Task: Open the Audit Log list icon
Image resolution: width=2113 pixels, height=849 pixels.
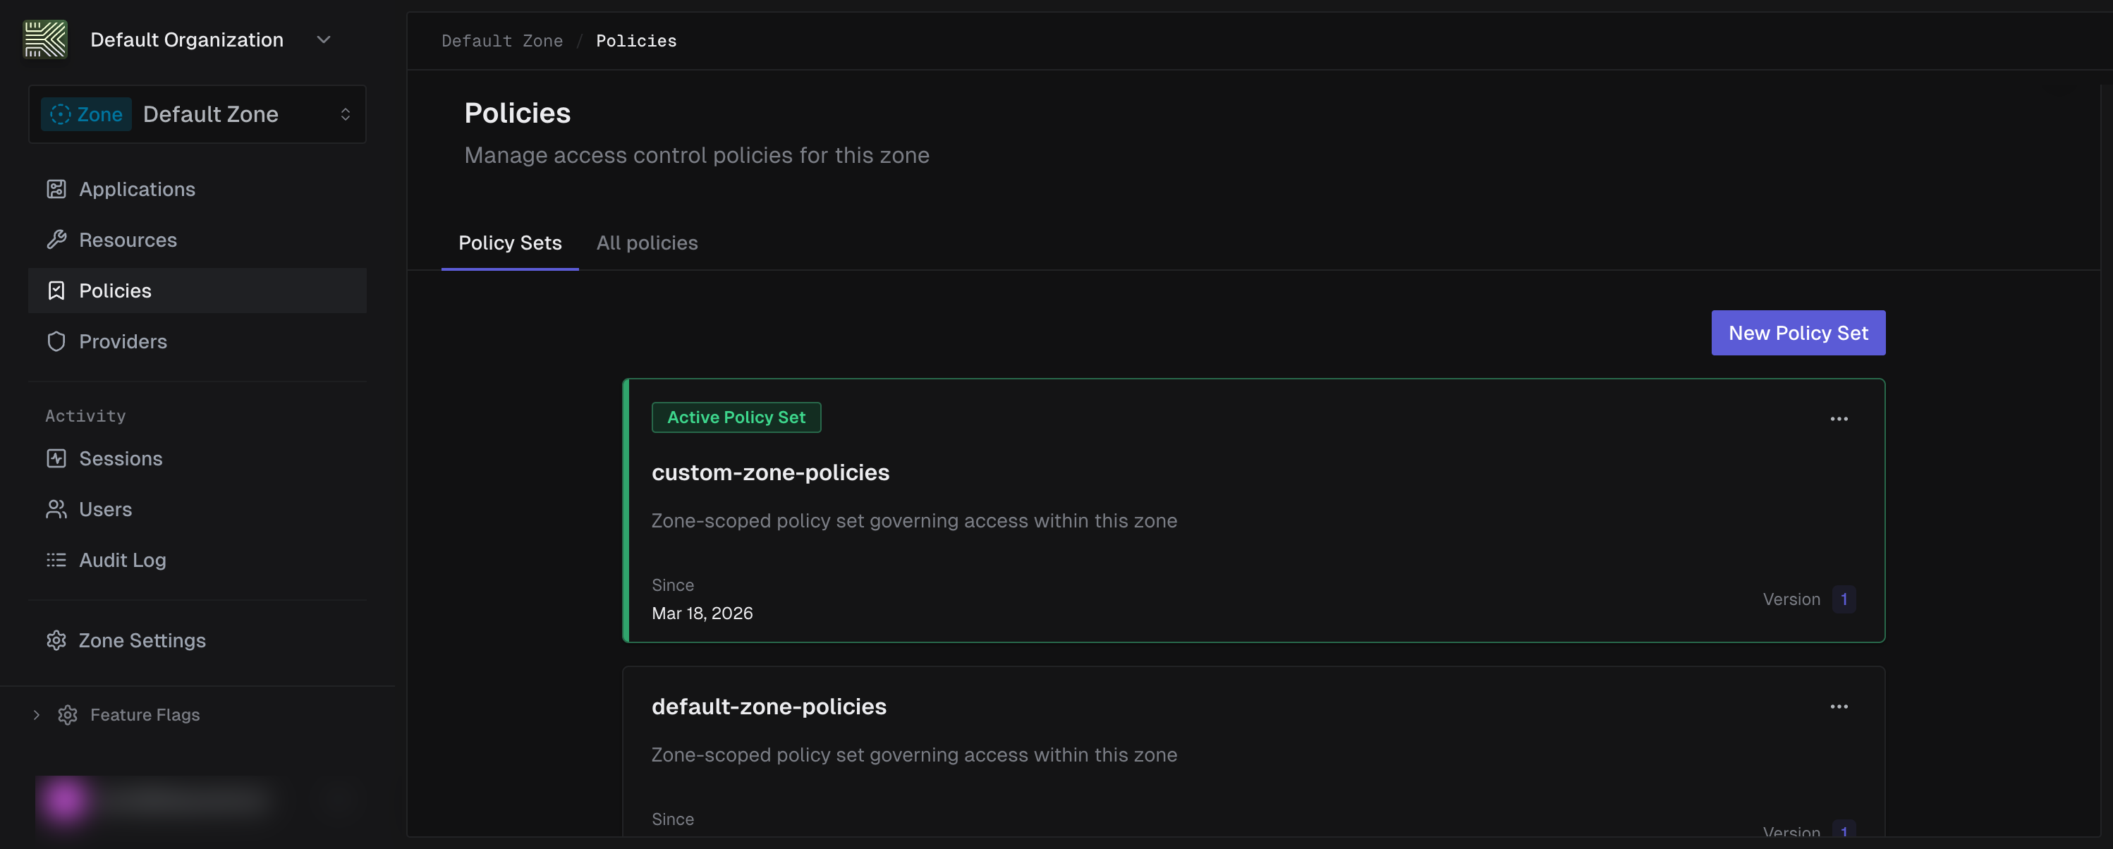Action: tap(56, 559)
